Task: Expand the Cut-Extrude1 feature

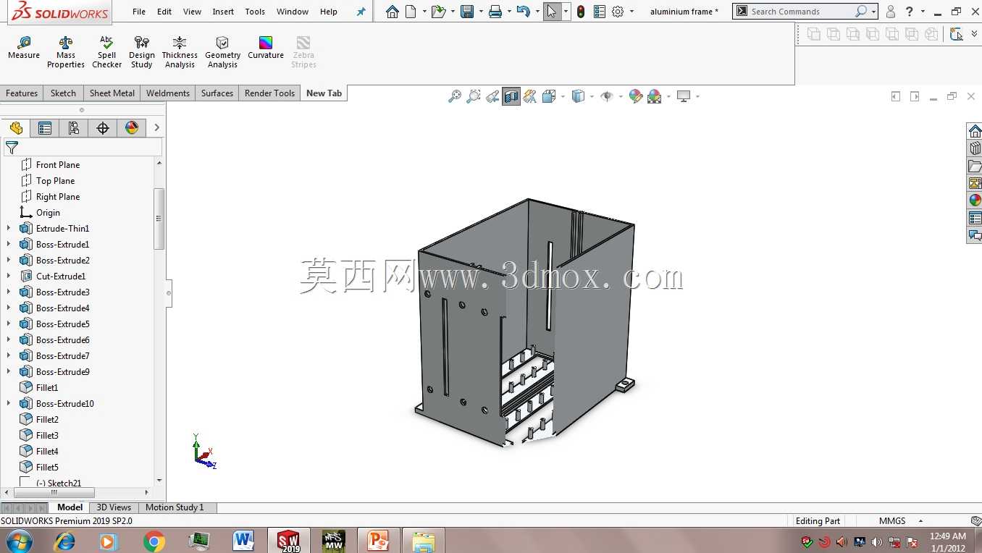Action: click(x=9, y=276)
